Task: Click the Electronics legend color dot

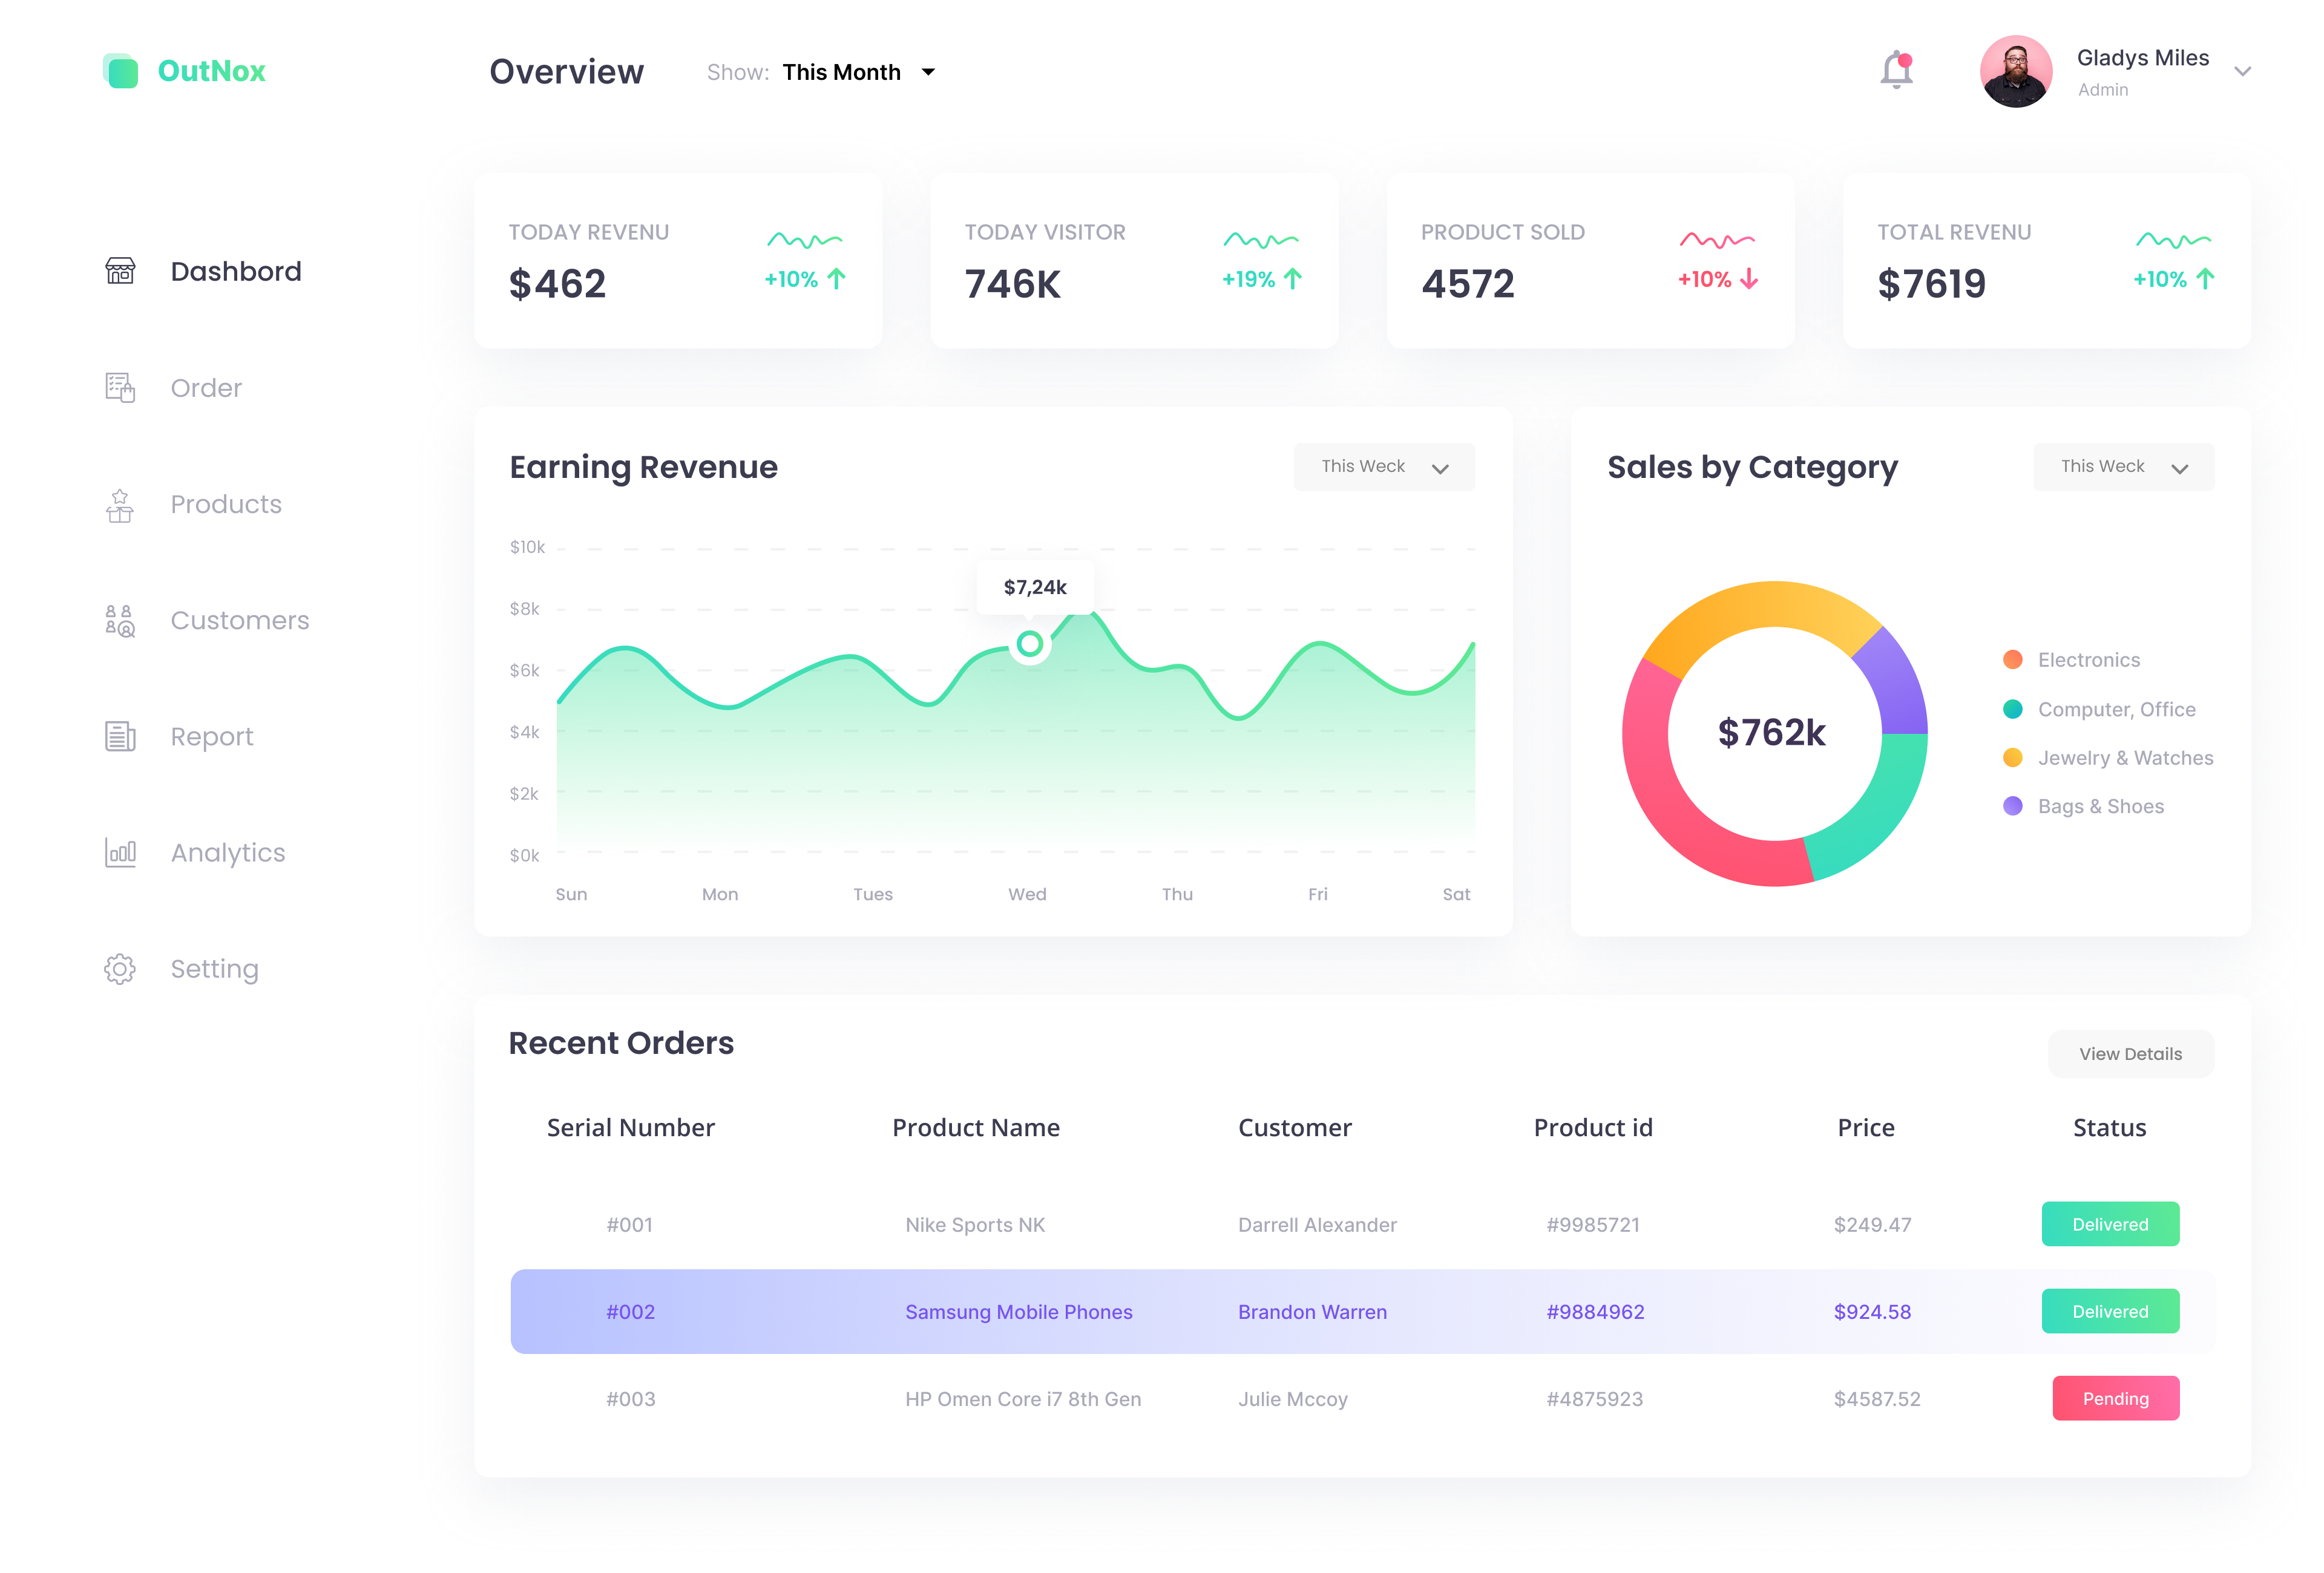Action: (x=2012, y=659)
